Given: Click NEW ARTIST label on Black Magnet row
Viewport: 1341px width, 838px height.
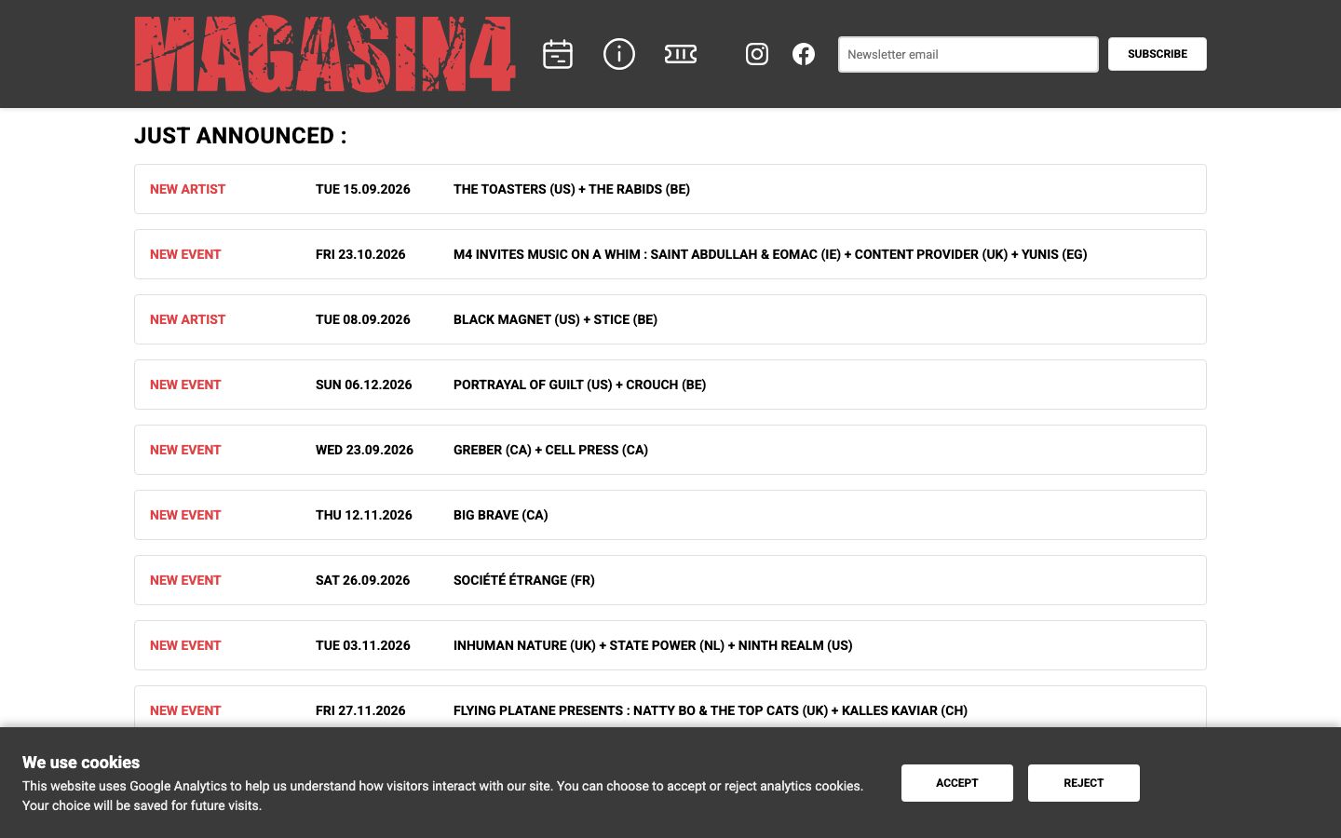Looking at the screenshot, I should click(x=187, y=319).
